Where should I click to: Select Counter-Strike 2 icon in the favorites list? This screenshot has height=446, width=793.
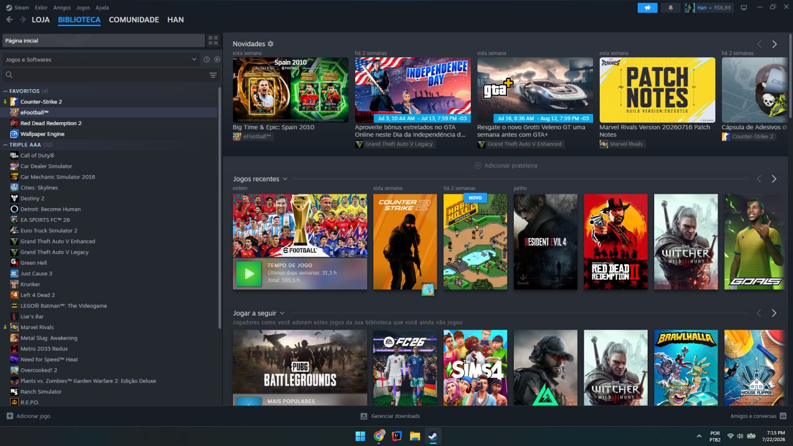pyautogui.click(x=14, y=102)
